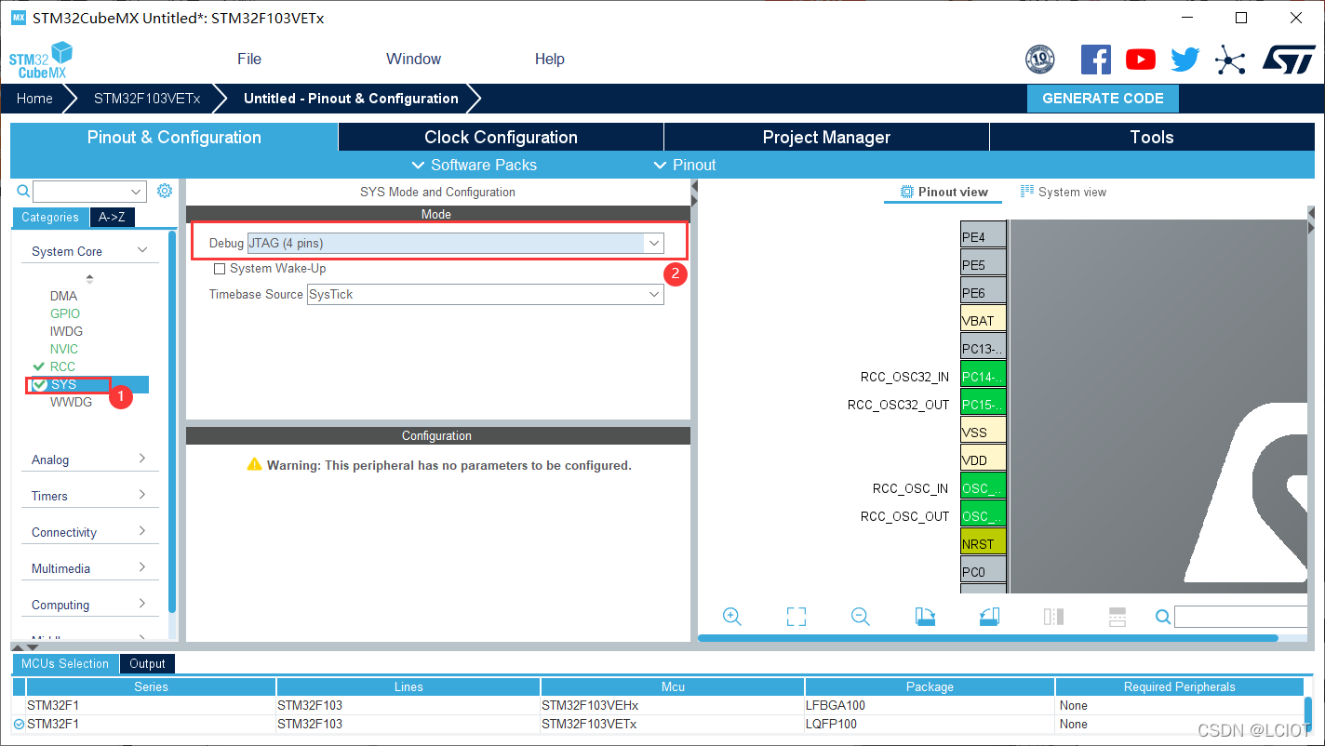Expand the Analog category

(89, 460)
